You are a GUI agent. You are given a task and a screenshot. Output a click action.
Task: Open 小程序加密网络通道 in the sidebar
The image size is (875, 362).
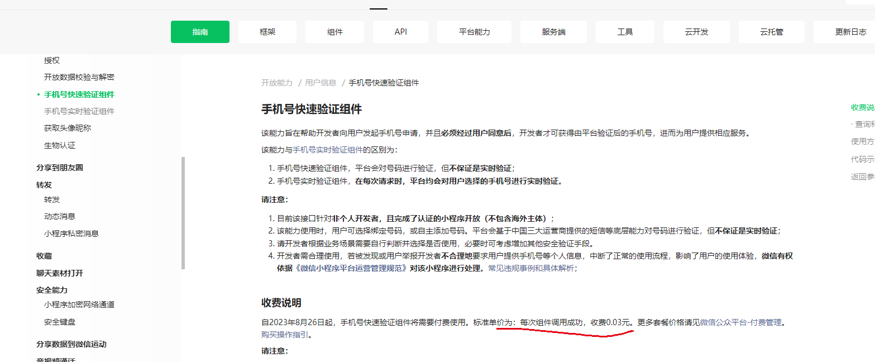coord(79,304)
